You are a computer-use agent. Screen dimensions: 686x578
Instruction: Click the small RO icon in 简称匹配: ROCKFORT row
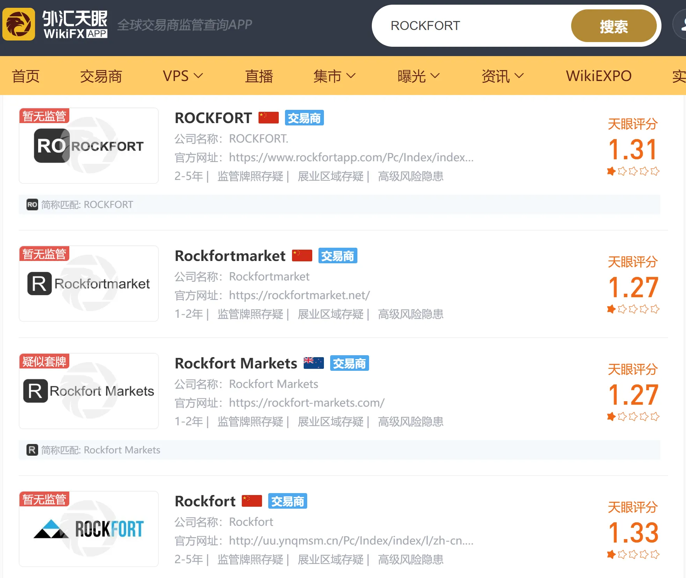click(32, 204)
